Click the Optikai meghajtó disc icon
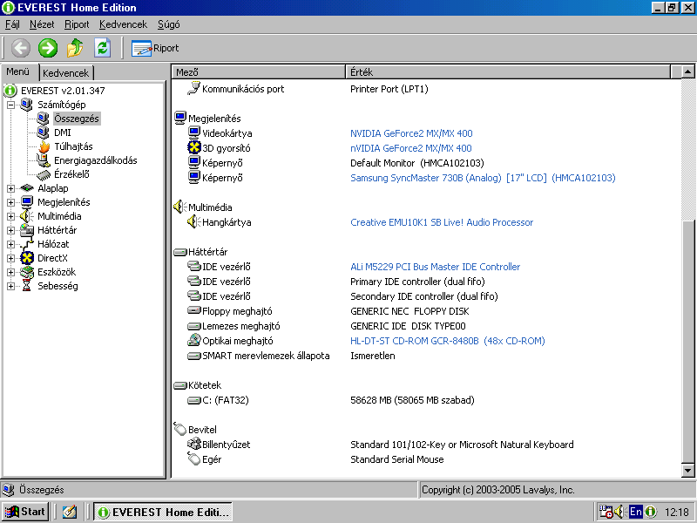Image resolution: width=697 pixels, height=523 pixels. click(x=193, y=340)
